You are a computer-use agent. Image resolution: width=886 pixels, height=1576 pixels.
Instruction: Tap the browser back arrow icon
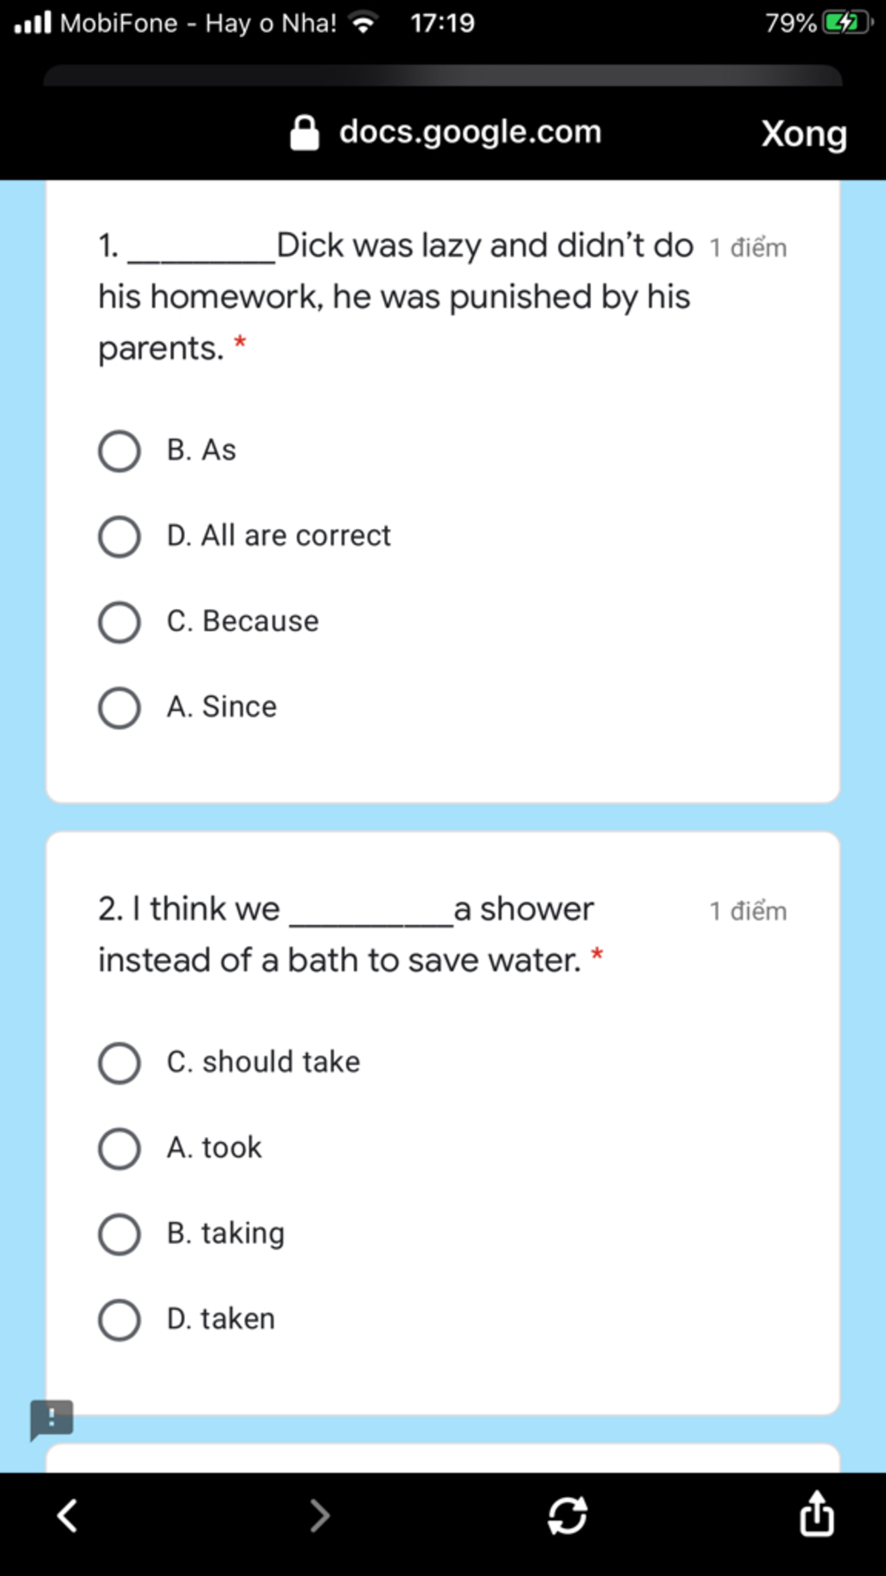tap(67, 1515)
